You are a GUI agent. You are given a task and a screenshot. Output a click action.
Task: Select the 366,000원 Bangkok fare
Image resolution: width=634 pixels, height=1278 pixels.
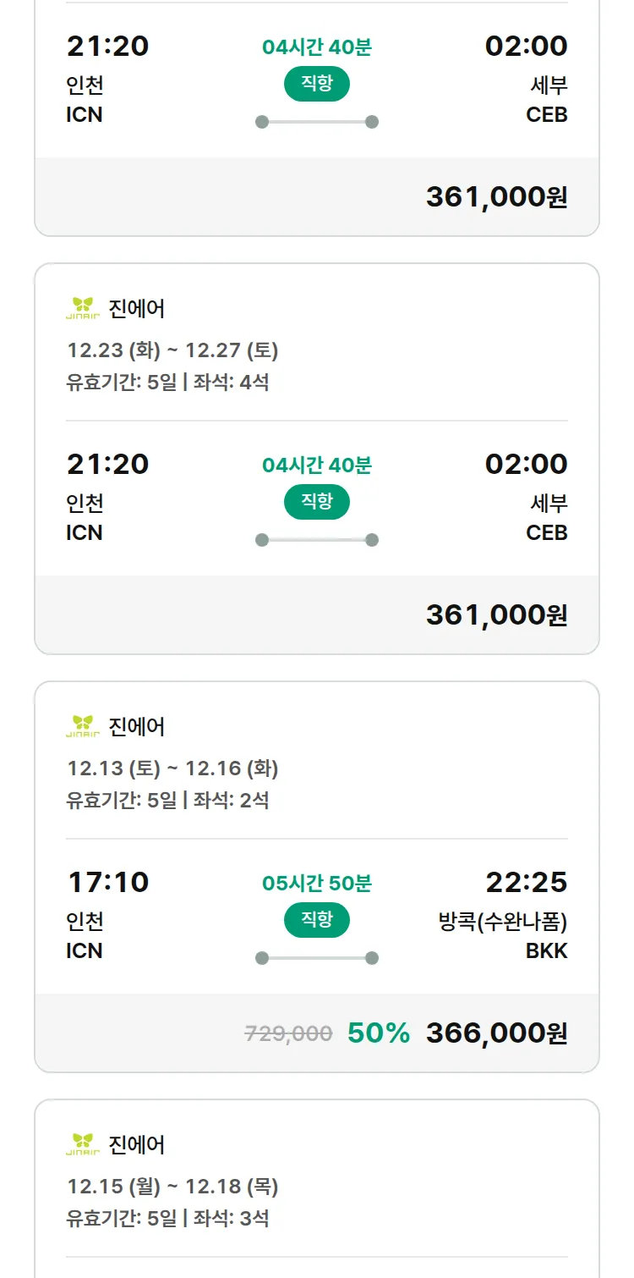pos(496,1033)
